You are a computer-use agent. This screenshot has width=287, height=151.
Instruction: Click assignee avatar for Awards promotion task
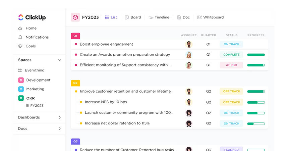coord(189,55)
